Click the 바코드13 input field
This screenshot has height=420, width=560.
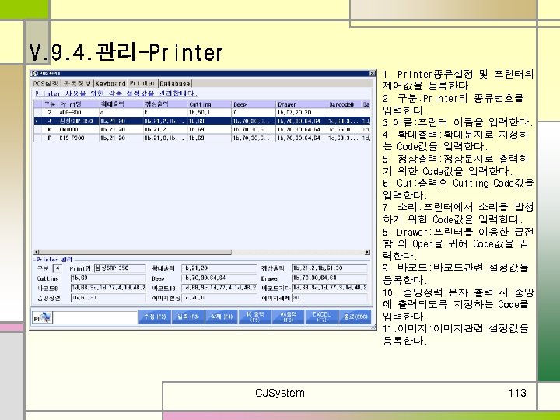[219, 288]
